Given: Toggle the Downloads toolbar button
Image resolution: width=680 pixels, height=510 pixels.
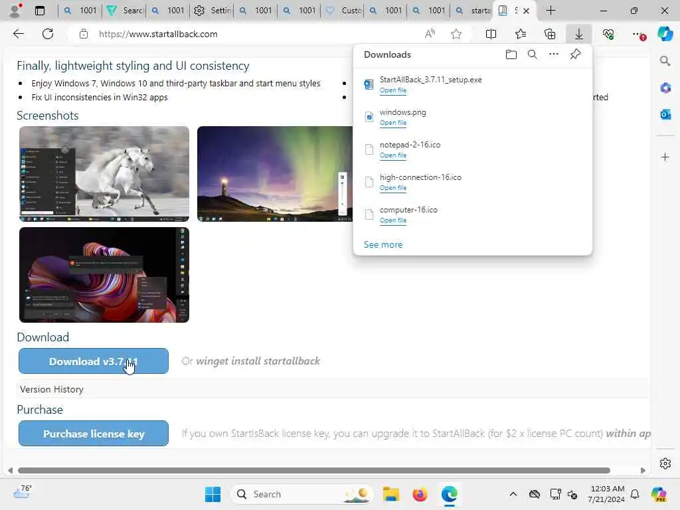Looking at the screenshot, I should click(579, 34).
